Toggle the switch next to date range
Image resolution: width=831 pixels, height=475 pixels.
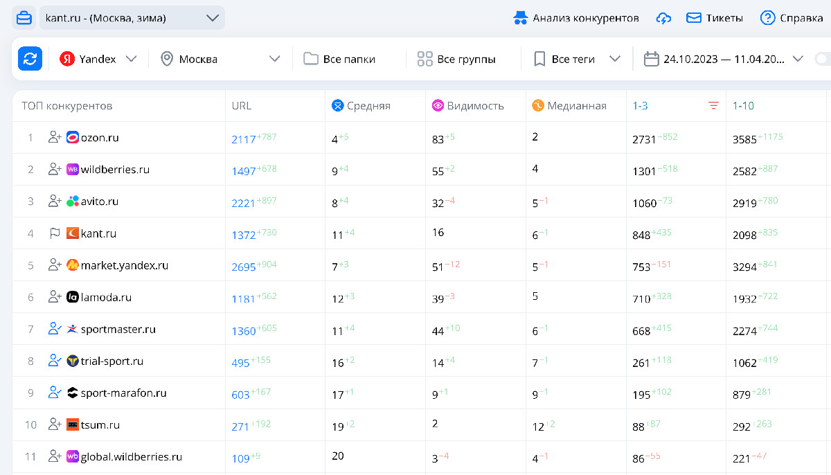coord(823,59)
